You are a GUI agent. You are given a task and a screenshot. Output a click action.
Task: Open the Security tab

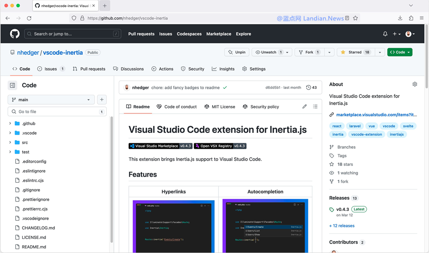coord(193,69)
